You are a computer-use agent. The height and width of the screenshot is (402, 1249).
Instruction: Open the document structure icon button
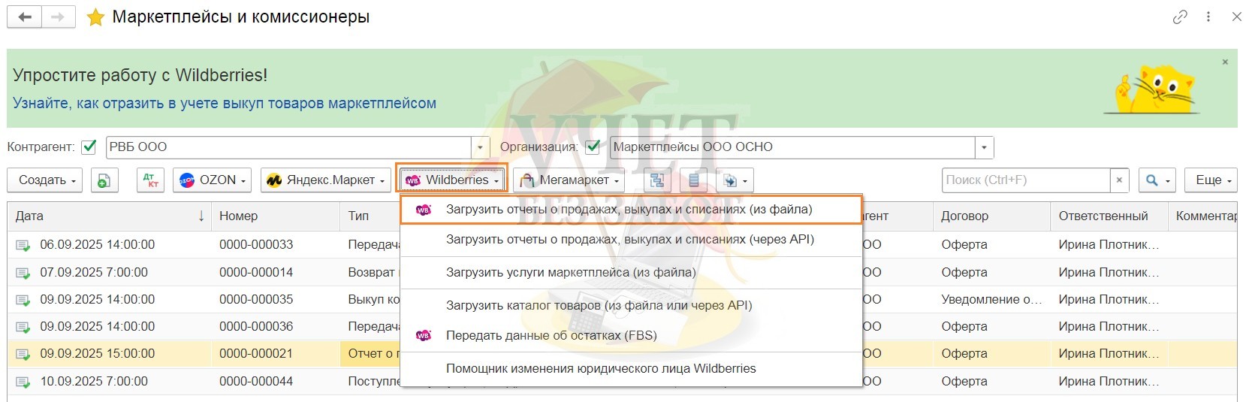coord(657,180)
